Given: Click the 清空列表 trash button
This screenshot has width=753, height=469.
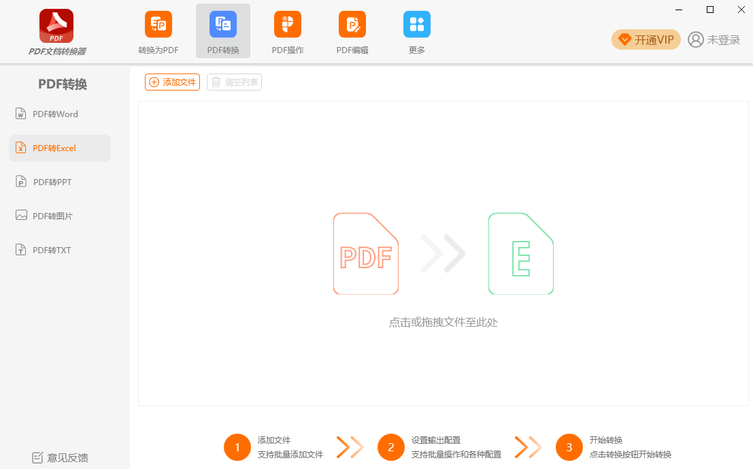Looking at the screenshot, I should pos(235,82).
